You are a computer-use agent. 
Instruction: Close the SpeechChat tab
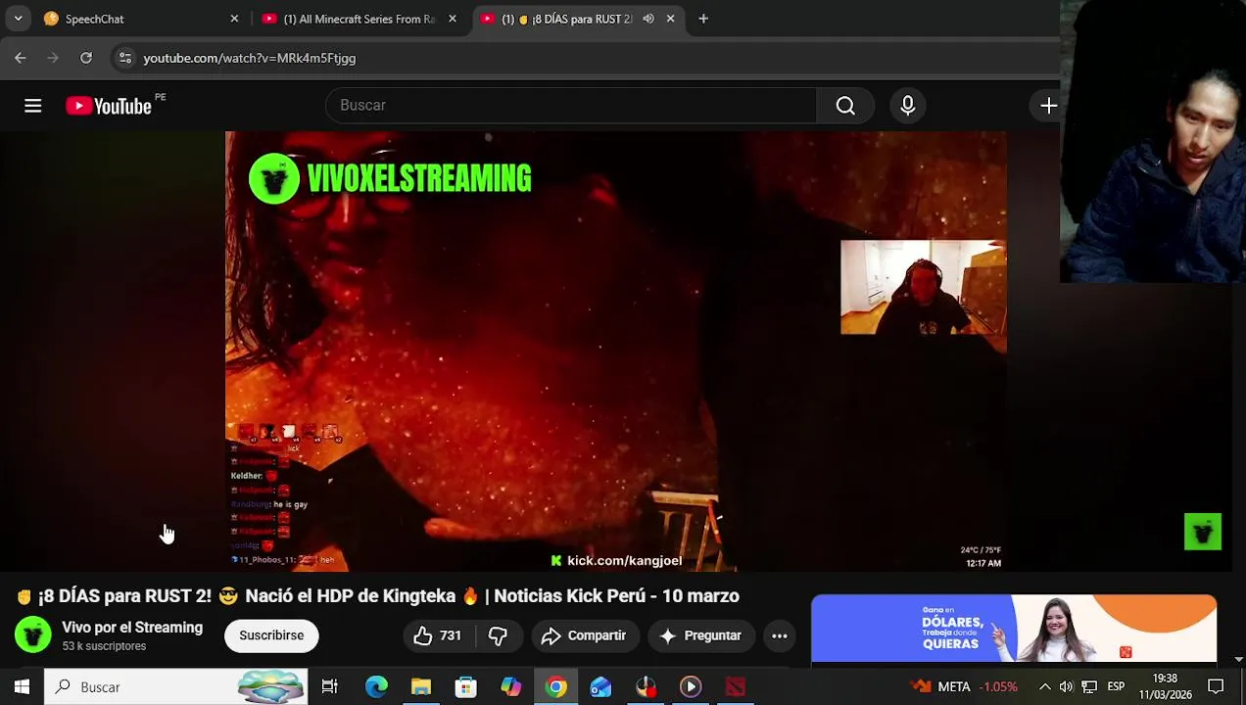tap(234, 19)
